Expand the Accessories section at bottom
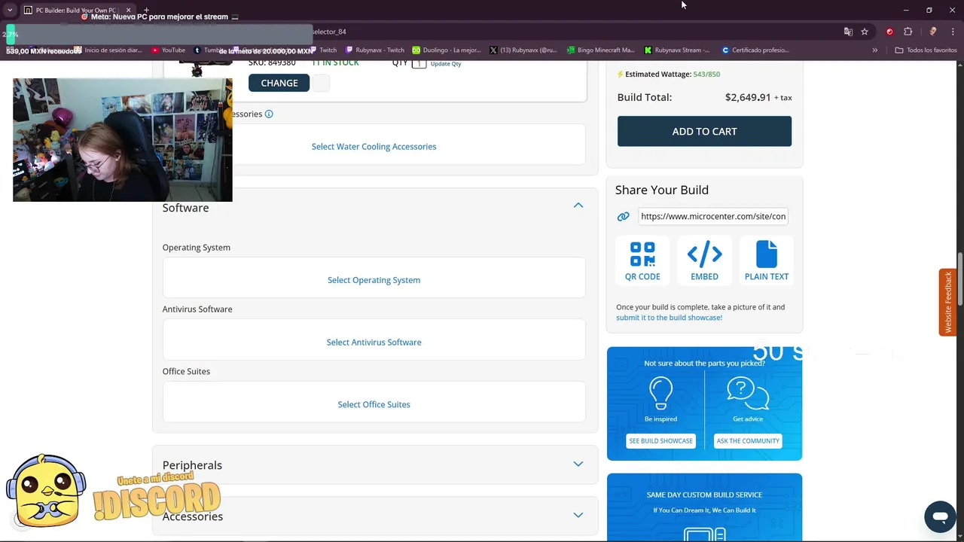 [x=375, y=516]
